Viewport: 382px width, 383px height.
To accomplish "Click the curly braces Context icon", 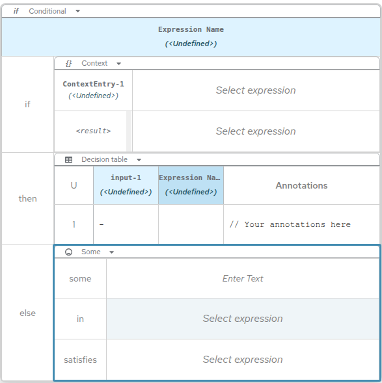I will click(x=68, y=63).
